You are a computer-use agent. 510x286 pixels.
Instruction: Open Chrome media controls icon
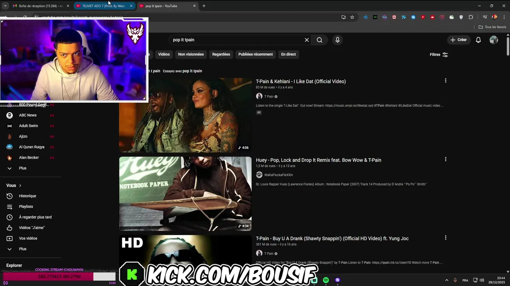tap(485, 17)
